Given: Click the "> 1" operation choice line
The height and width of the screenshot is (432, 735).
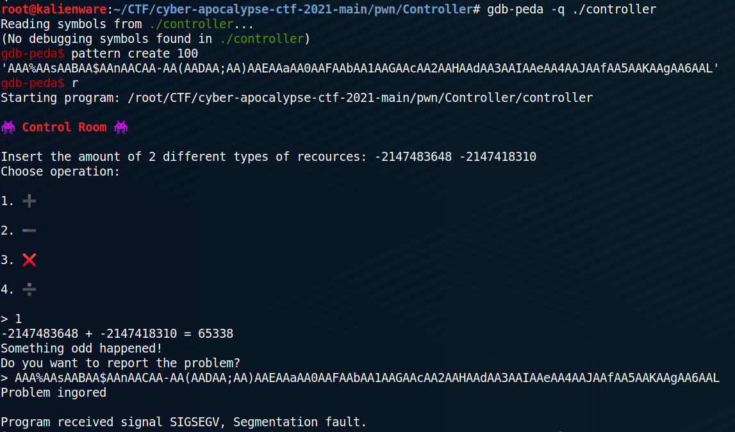Looking at the screenshot, I should (x=12, y=319).
